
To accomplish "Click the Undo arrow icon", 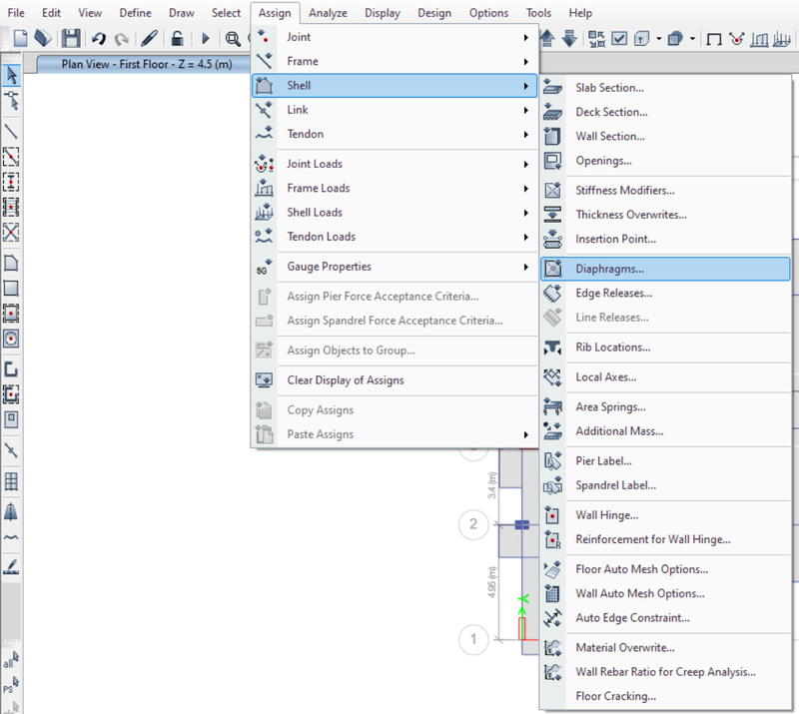I will [99, 38].
